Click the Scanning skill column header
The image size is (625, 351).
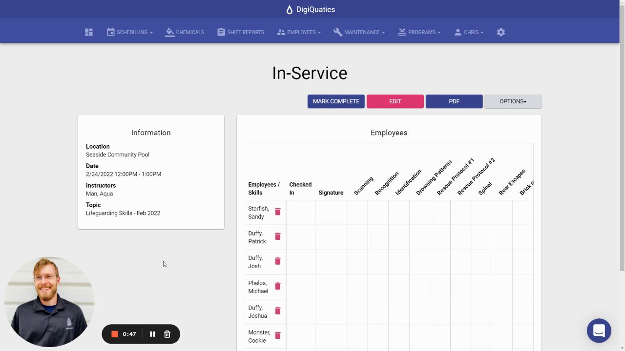[363, 186]
